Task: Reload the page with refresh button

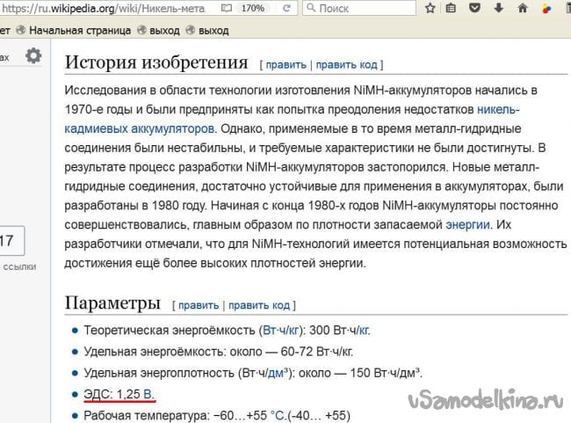Action: point(287,8)
